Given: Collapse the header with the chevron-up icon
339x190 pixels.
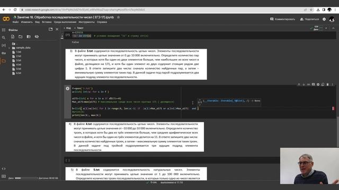Looking at the screenshot, I should (333, 28).
